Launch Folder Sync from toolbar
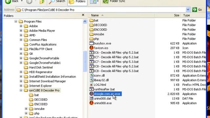 point(114,2)
